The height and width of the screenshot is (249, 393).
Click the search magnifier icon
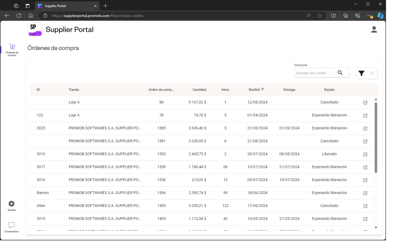point(340,73)
